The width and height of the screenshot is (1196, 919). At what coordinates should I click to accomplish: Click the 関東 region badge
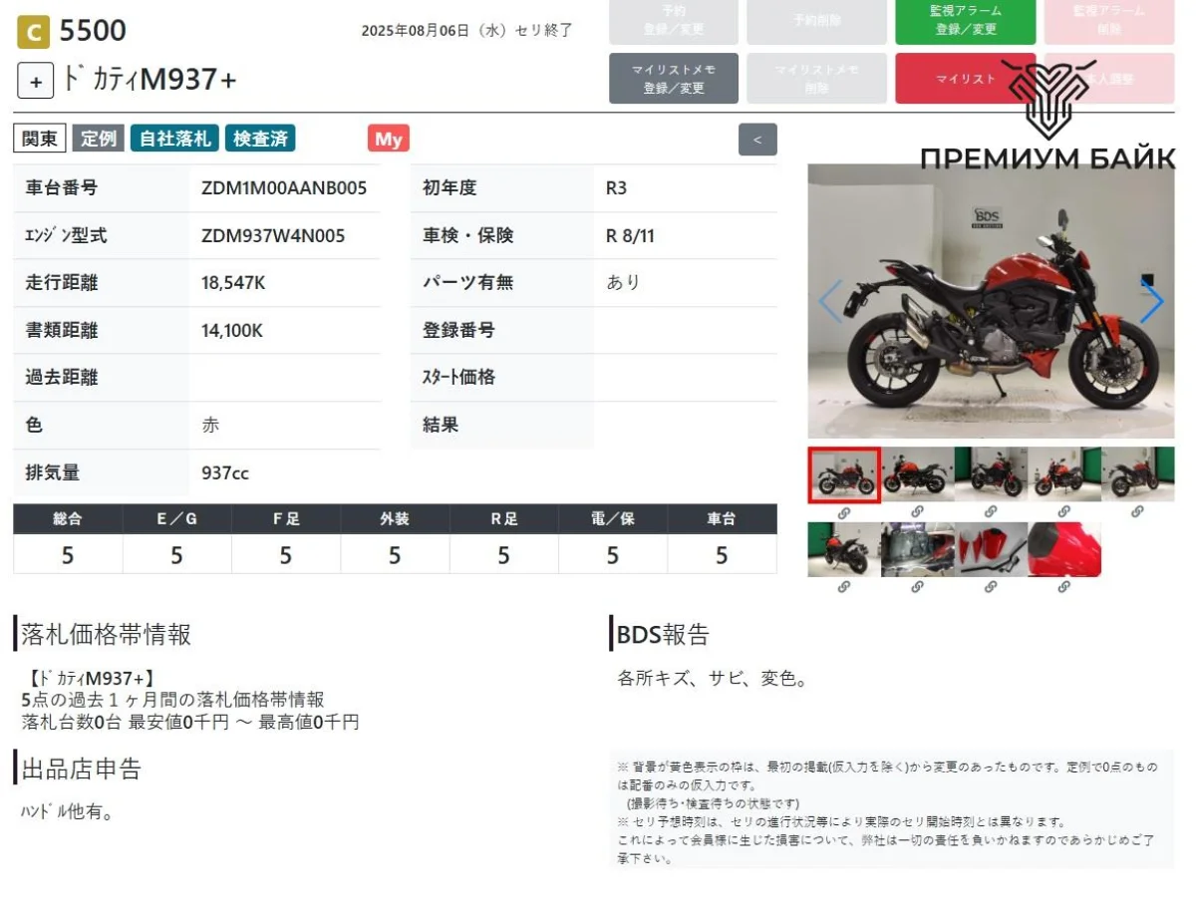[x=40, y=139]
